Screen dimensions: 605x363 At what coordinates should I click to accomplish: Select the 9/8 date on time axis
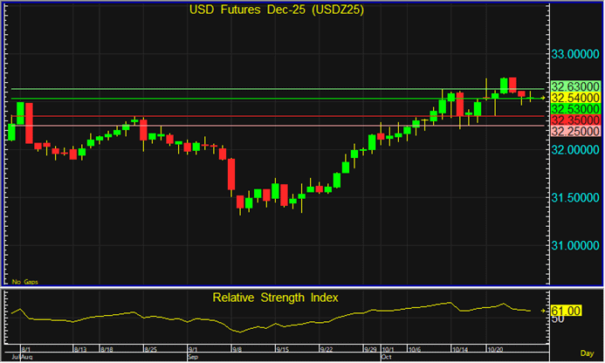238,349
